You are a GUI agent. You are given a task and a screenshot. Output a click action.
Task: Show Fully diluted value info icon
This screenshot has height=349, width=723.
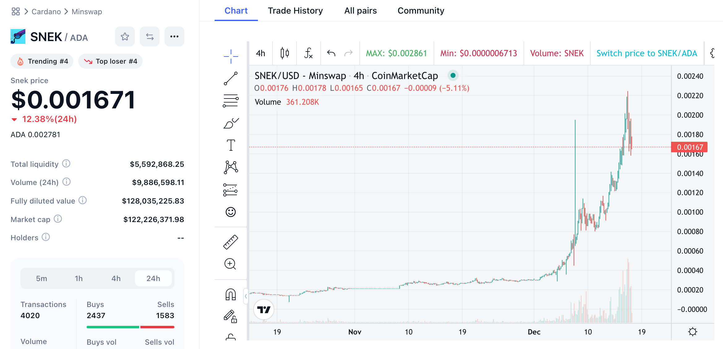click(83, 200)
